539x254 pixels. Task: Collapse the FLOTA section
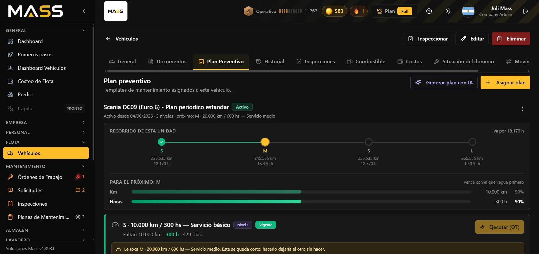pos(46,142)
